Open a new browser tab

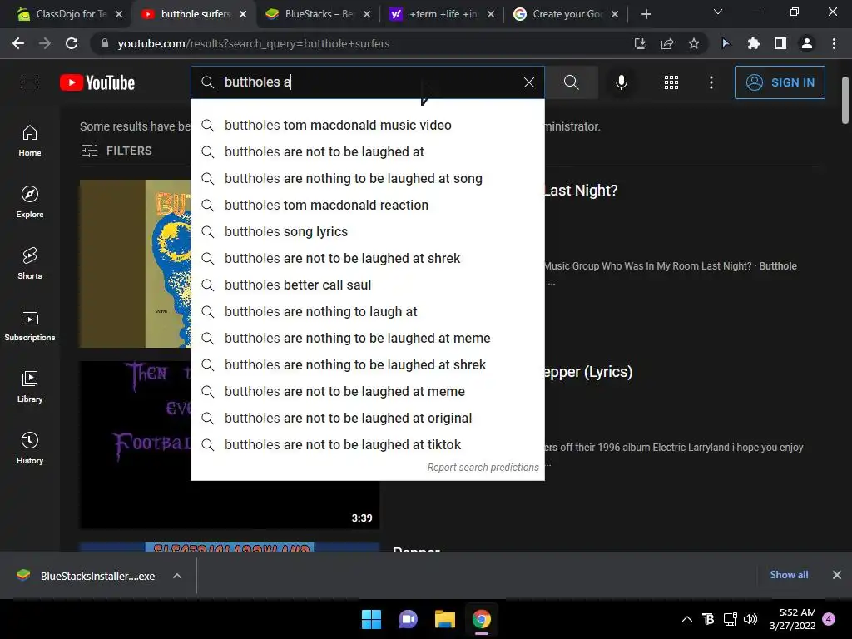coord(646,14)
